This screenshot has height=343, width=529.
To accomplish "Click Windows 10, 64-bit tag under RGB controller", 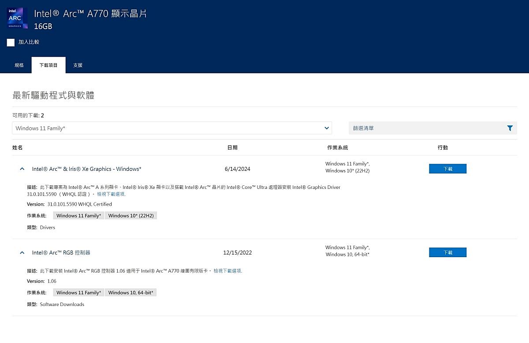I will [x=131, y=293].
